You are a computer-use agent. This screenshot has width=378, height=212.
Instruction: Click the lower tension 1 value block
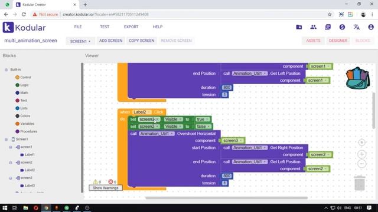point(224,183)
